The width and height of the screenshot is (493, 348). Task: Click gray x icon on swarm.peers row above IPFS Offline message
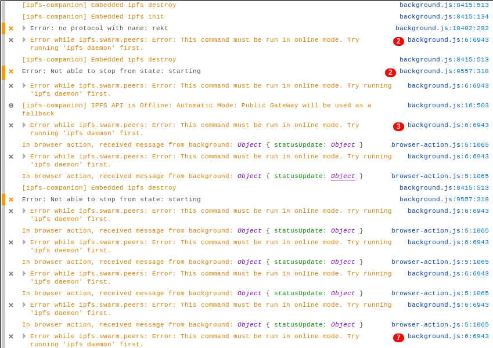tap(11, 86)
